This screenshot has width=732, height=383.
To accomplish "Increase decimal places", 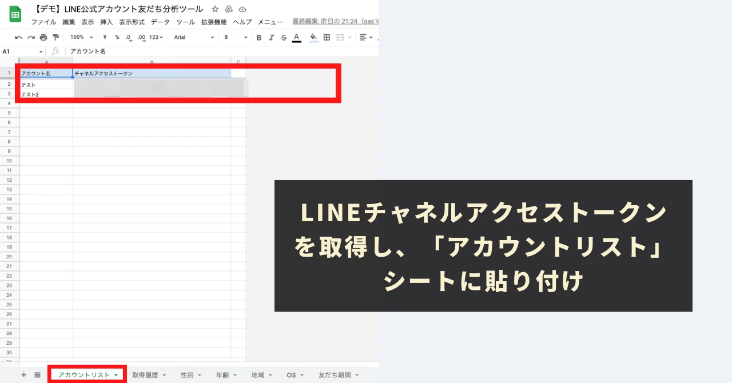I will [x=141, y=37].
